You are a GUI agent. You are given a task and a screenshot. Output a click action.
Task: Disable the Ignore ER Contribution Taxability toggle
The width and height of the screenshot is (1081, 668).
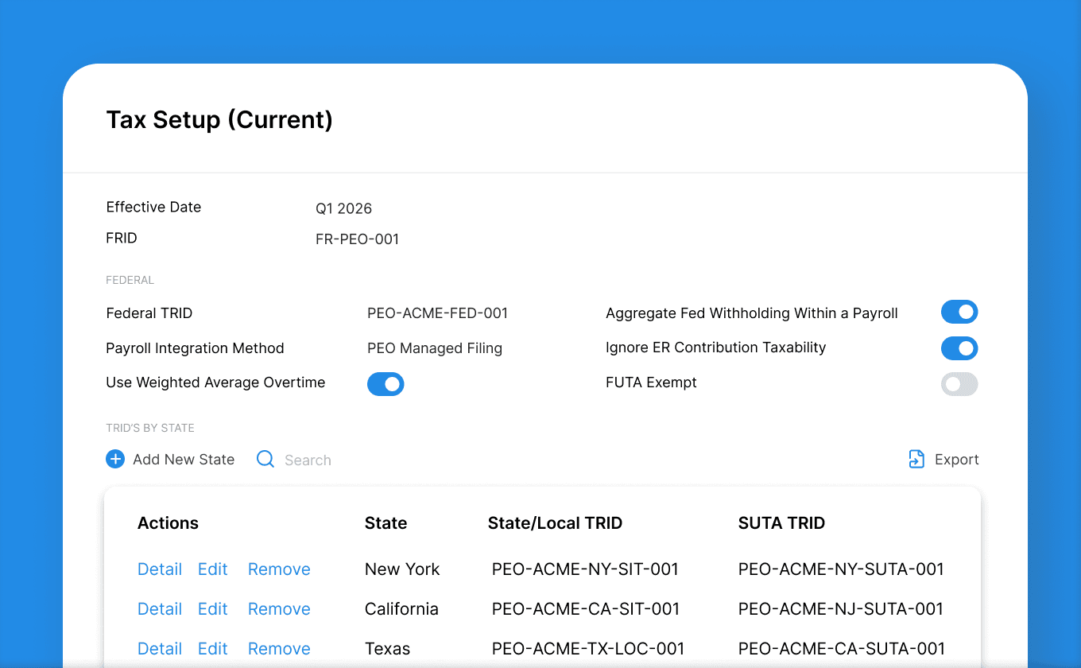click(x=959, y=348)
